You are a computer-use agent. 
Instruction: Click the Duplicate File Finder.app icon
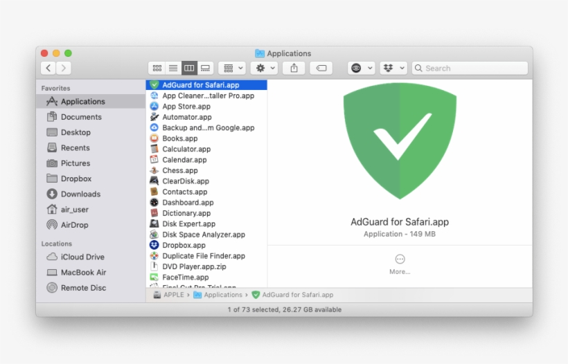tap(154, 256)
